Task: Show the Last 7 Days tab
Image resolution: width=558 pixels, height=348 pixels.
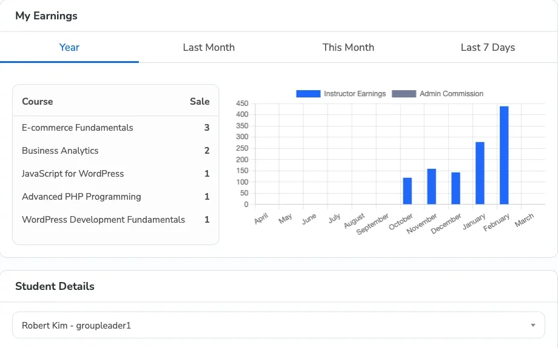Action: (x=488, y=47)
